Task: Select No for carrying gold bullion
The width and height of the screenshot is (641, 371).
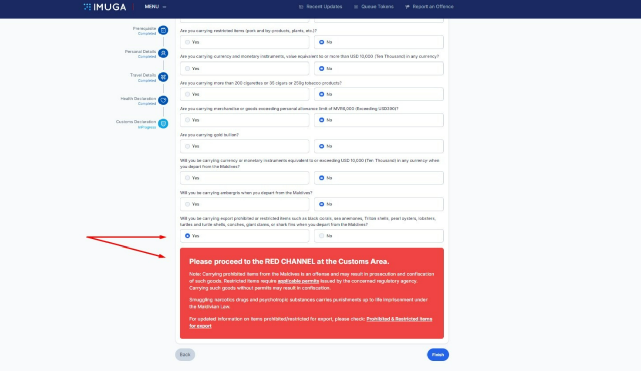Action: [x=379, y=146]
